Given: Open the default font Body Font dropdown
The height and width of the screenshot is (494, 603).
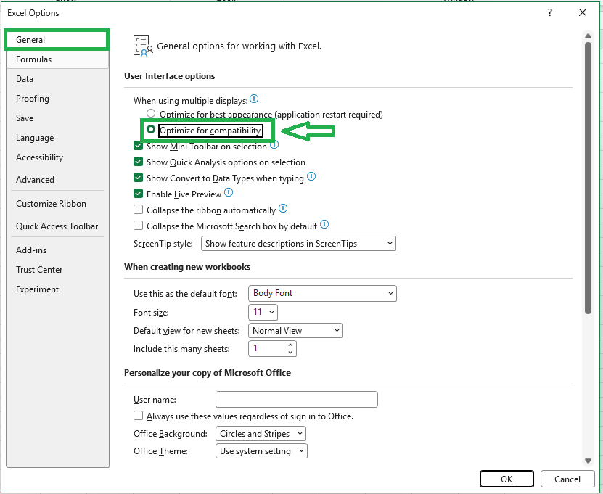Looking at the screenshot, I should (x=323, y=293).
